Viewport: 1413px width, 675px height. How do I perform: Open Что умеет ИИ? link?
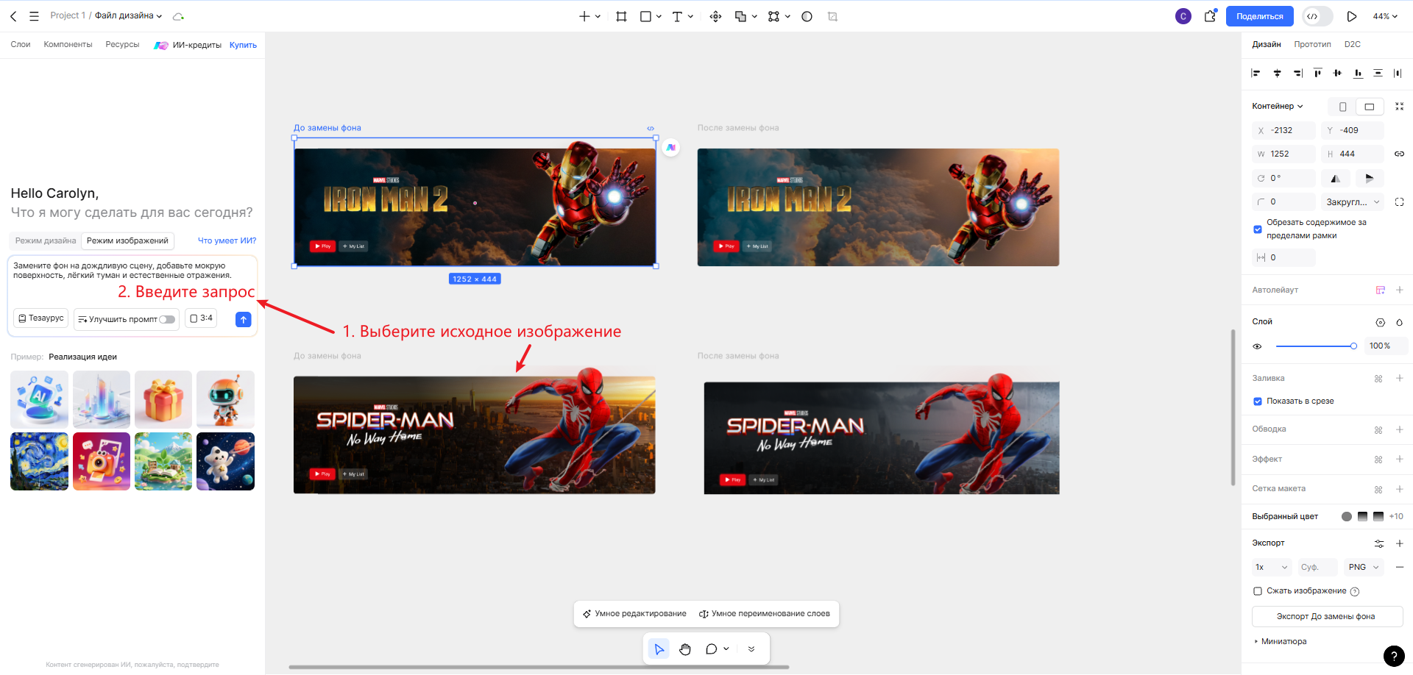coord(227,240)
